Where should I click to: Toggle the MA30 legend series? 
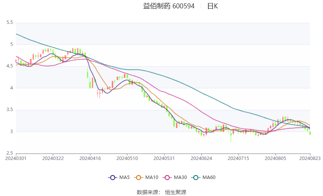click(175, 177)
